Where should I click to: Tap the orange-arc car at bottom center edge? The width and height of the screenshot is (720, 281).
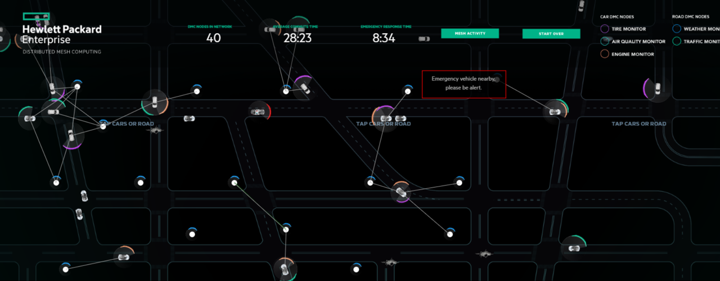[285, 269]
